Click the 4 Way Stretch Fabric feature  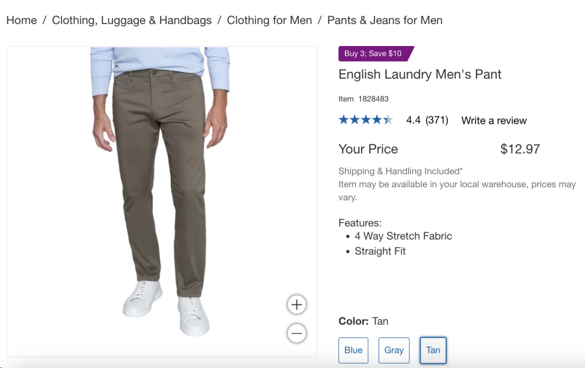tap(403, 236)
